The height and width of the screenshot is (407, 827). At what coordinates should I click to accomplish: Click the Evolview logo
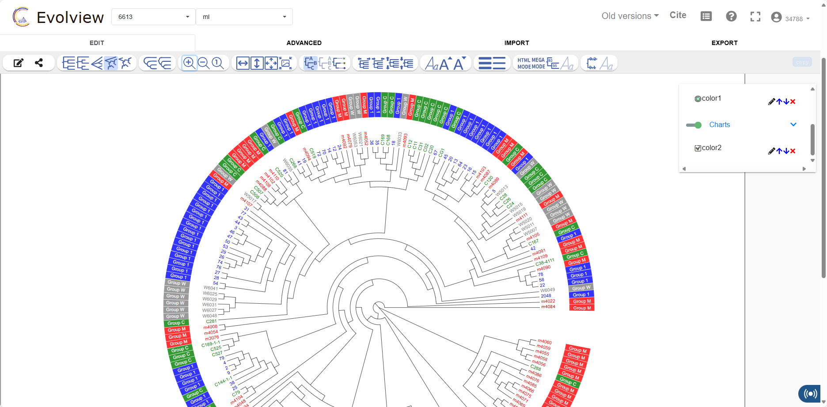58,17
